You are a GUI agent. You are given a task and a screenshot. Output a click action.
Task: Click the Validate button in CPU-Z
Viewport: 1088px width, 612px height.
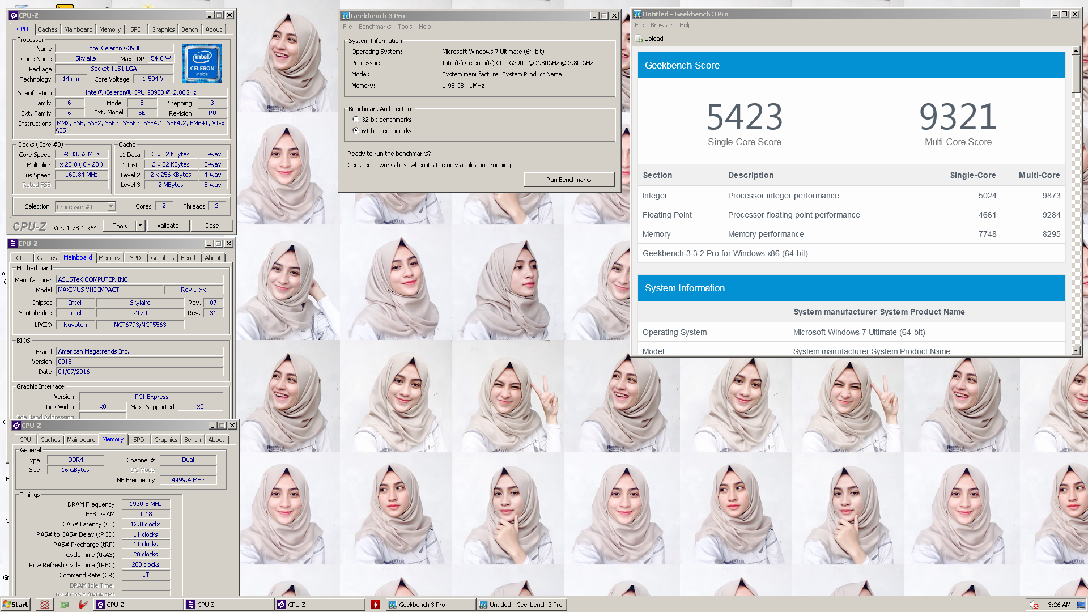pos(168,226)
